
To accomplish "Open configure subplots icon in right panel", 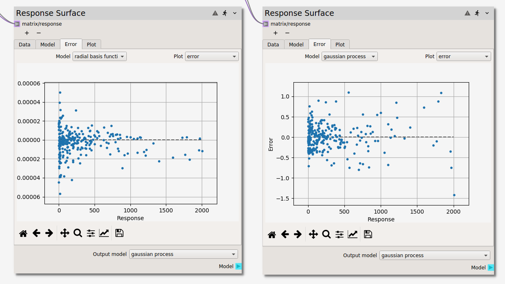I will pyautogui.click(x=340, y=234).
